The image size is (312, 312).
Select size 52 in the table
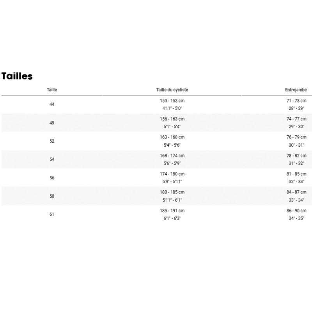52,141
